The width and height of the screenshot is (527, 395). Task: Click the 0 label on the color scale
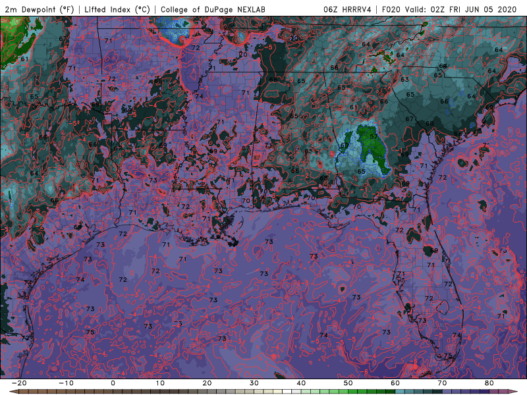(x=113, y=383)
